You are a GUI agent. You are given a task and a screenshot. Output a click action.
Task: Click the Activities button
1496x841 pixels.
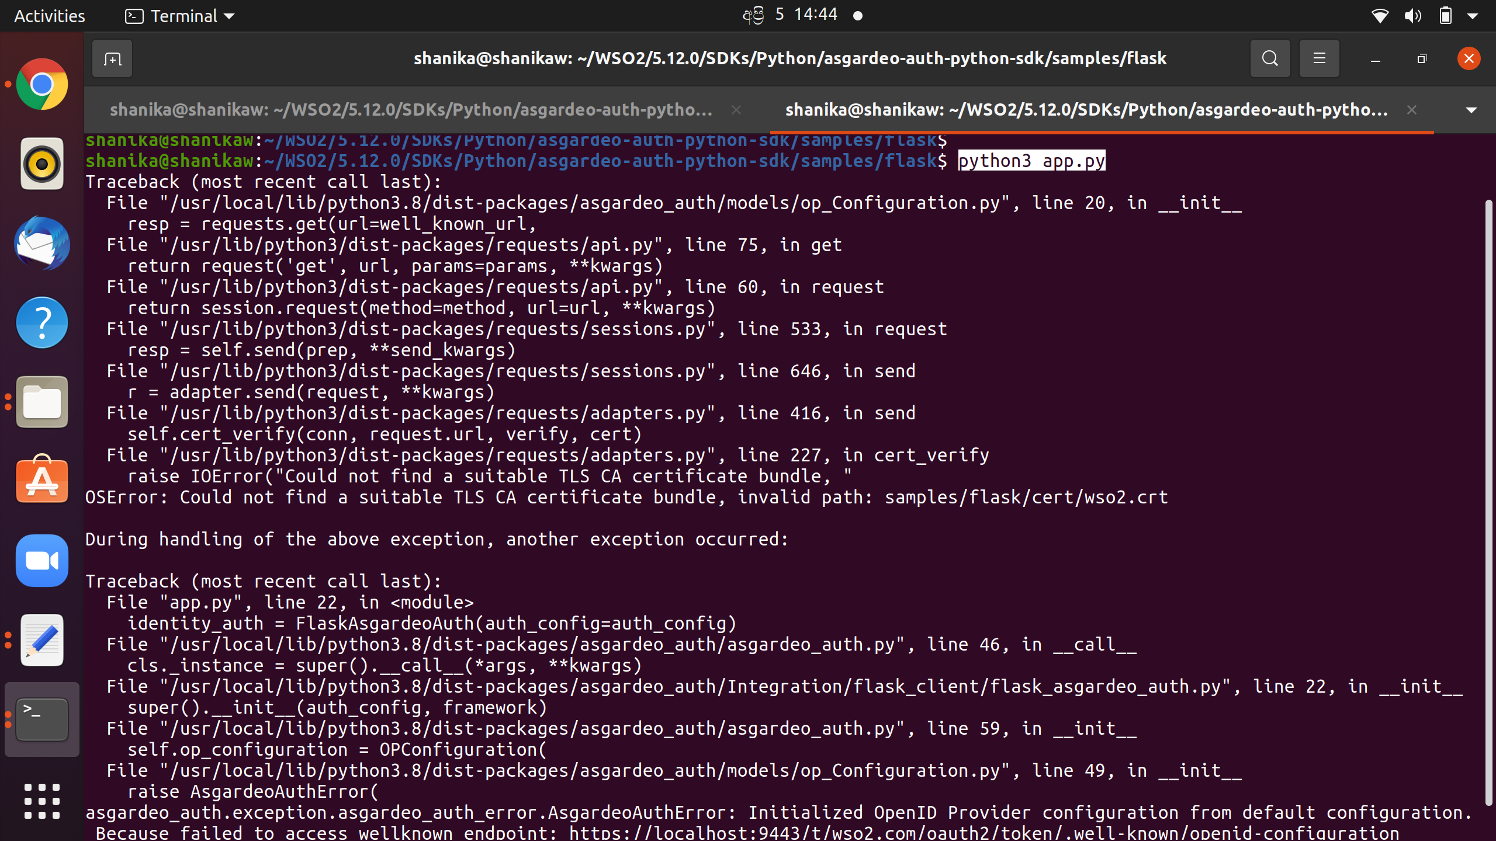coord(50,16)
